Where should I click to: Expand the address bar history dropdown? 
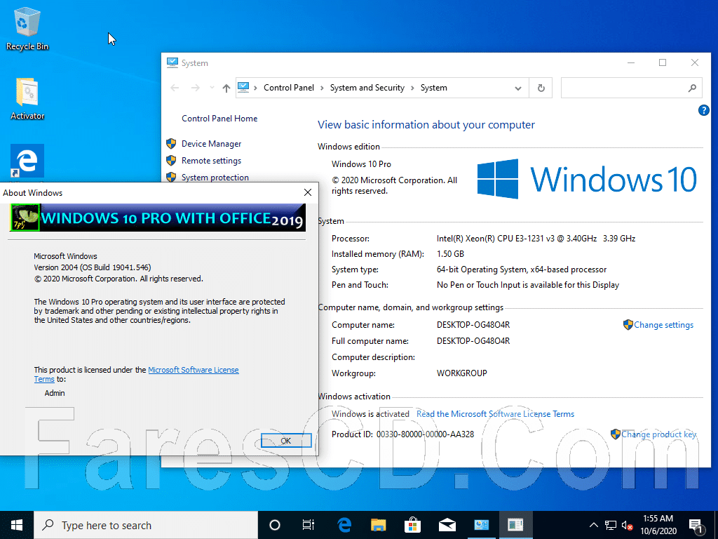[x=518, y=88]
